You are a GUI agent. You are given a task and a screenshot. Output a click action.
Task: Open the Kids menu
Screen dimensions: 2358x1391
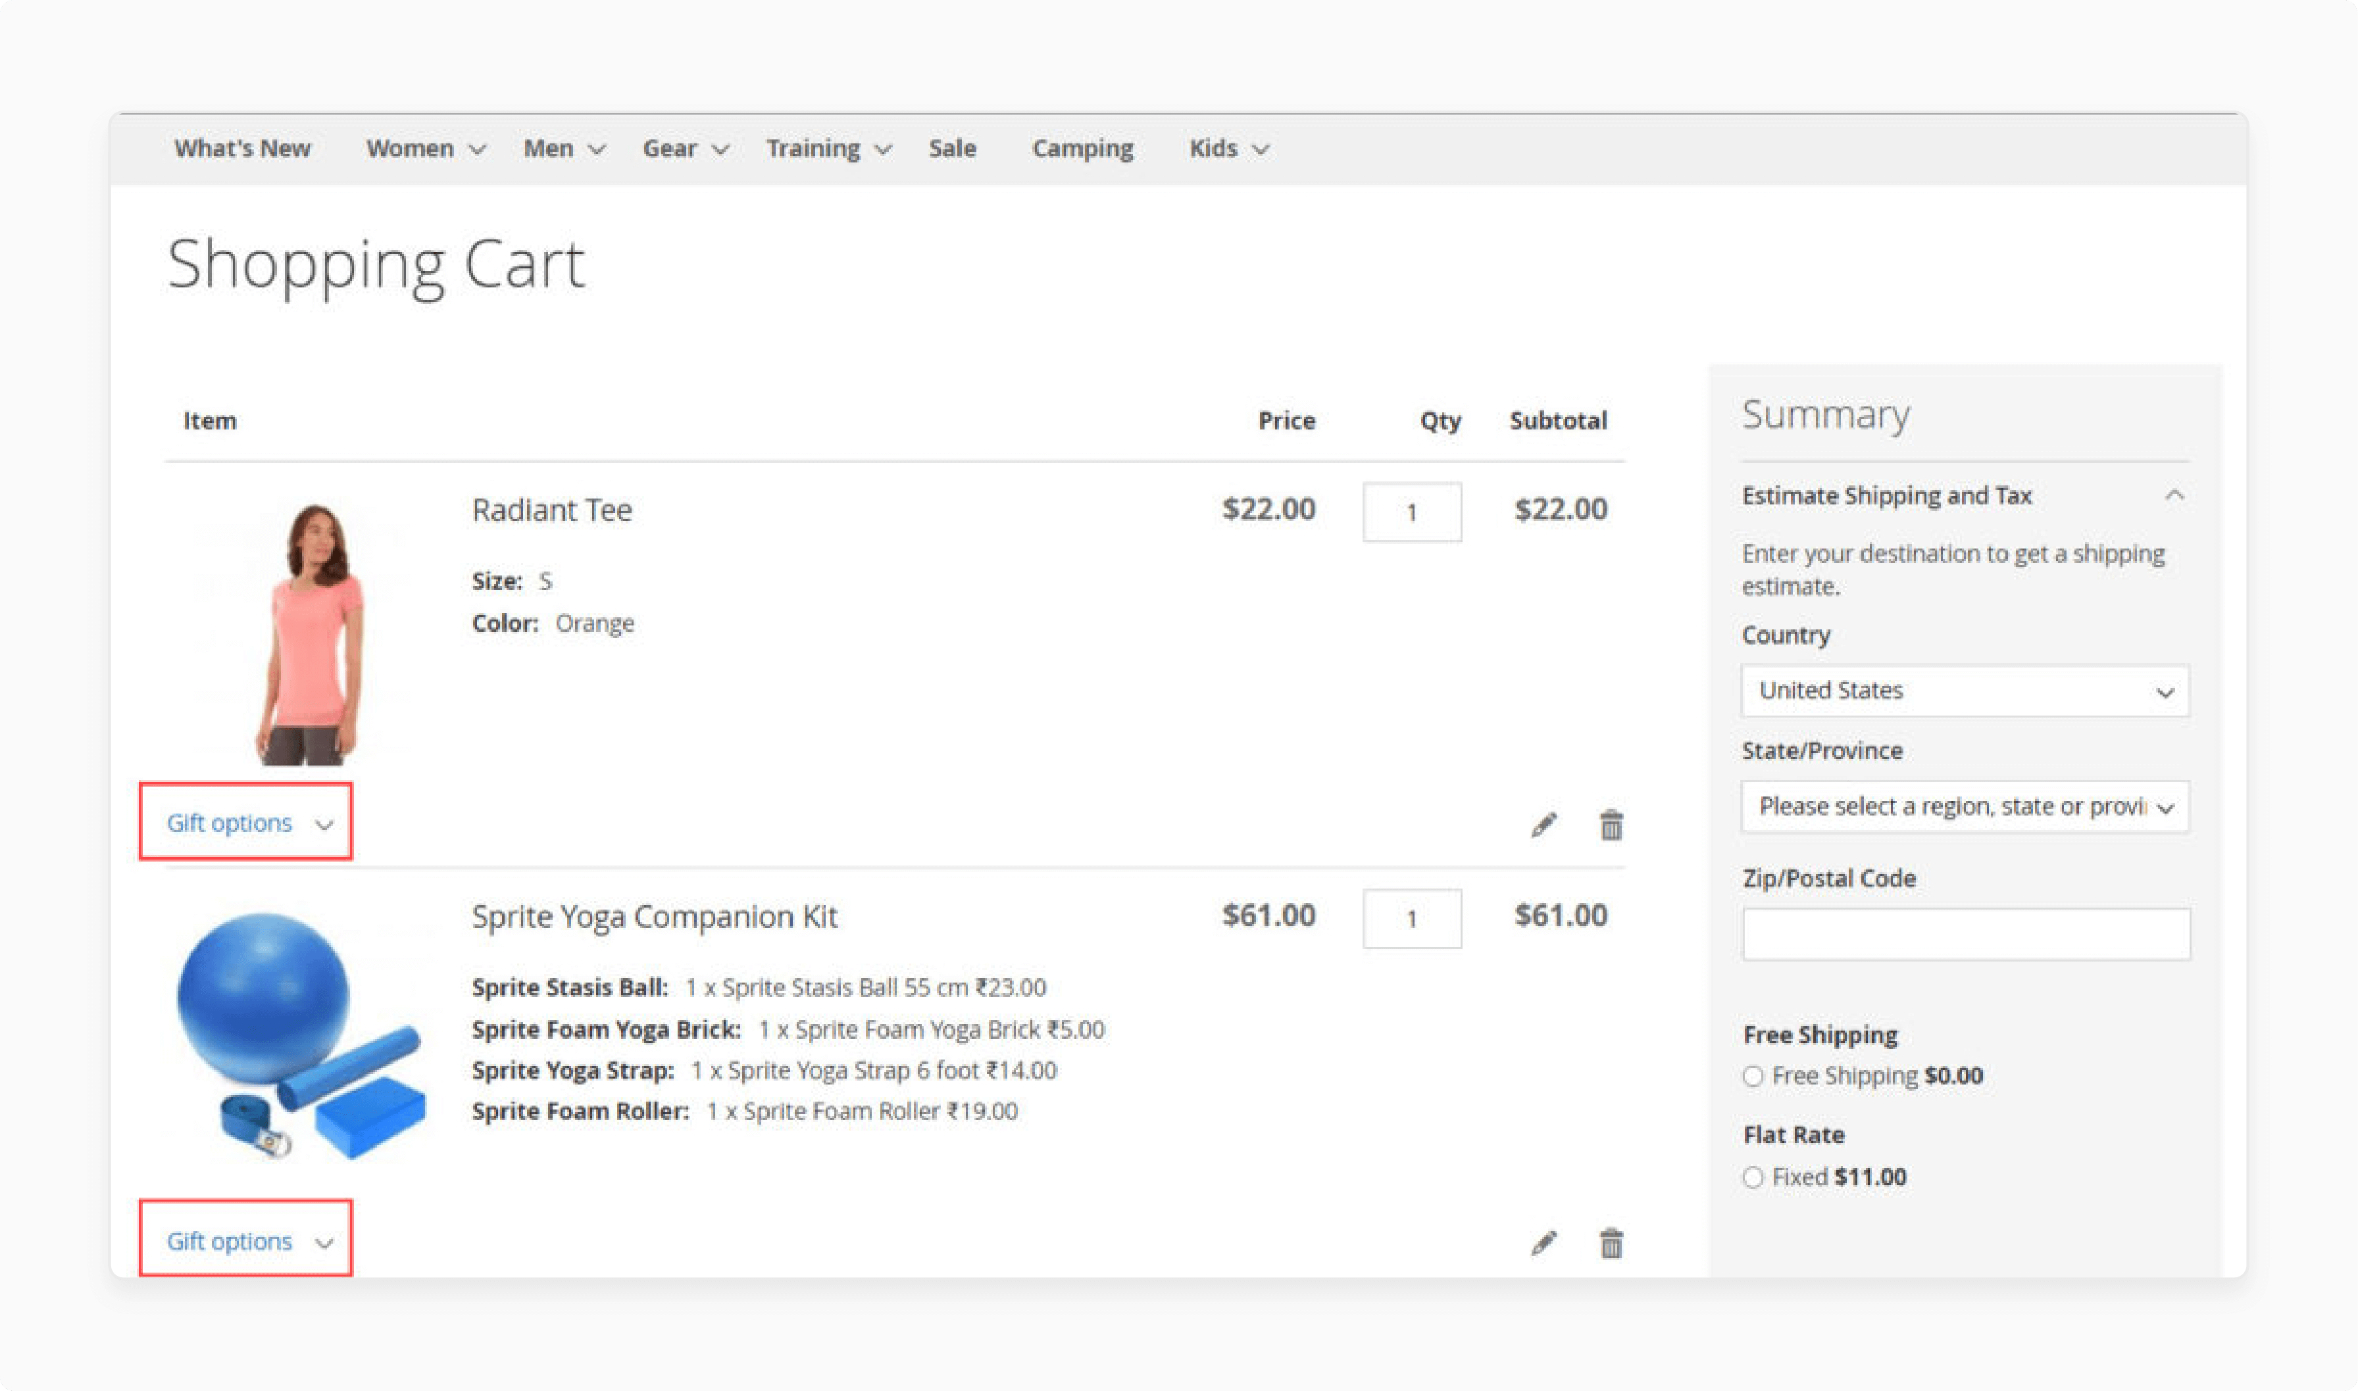point(1229,148)
